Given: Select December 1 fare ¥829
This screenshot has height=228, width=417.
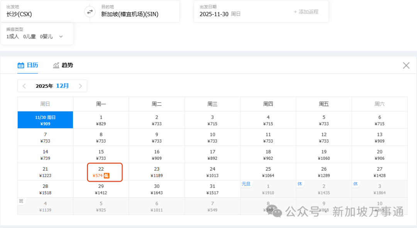Looking at the screenshot, I should click(101, 119).
